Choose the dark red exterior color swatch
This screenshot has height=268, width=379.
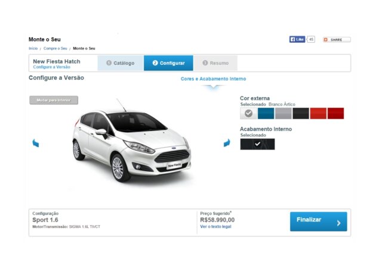[x=335, y=113]
